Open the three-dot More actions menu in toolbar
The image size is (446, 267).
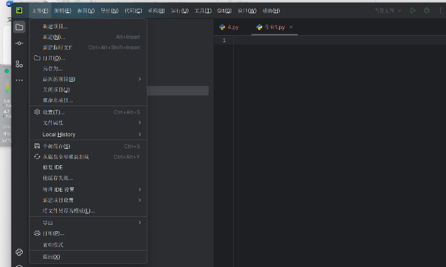click(x=440, y=11)
